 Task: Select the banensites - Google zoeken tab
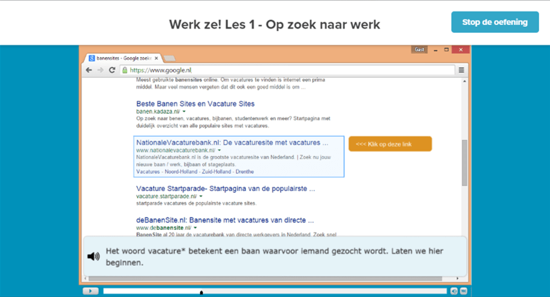point(124,58)
